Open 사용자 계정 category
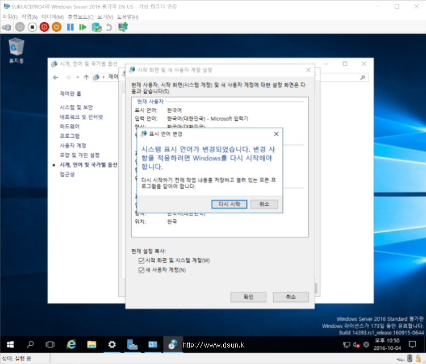The image size is (426, 364). (73, 145)
